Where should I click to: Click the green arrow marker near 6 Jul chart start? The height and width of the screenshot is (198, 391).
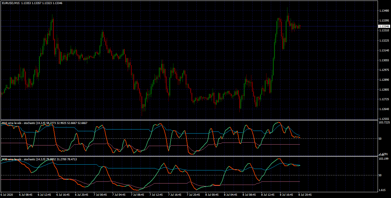[7, 87]
